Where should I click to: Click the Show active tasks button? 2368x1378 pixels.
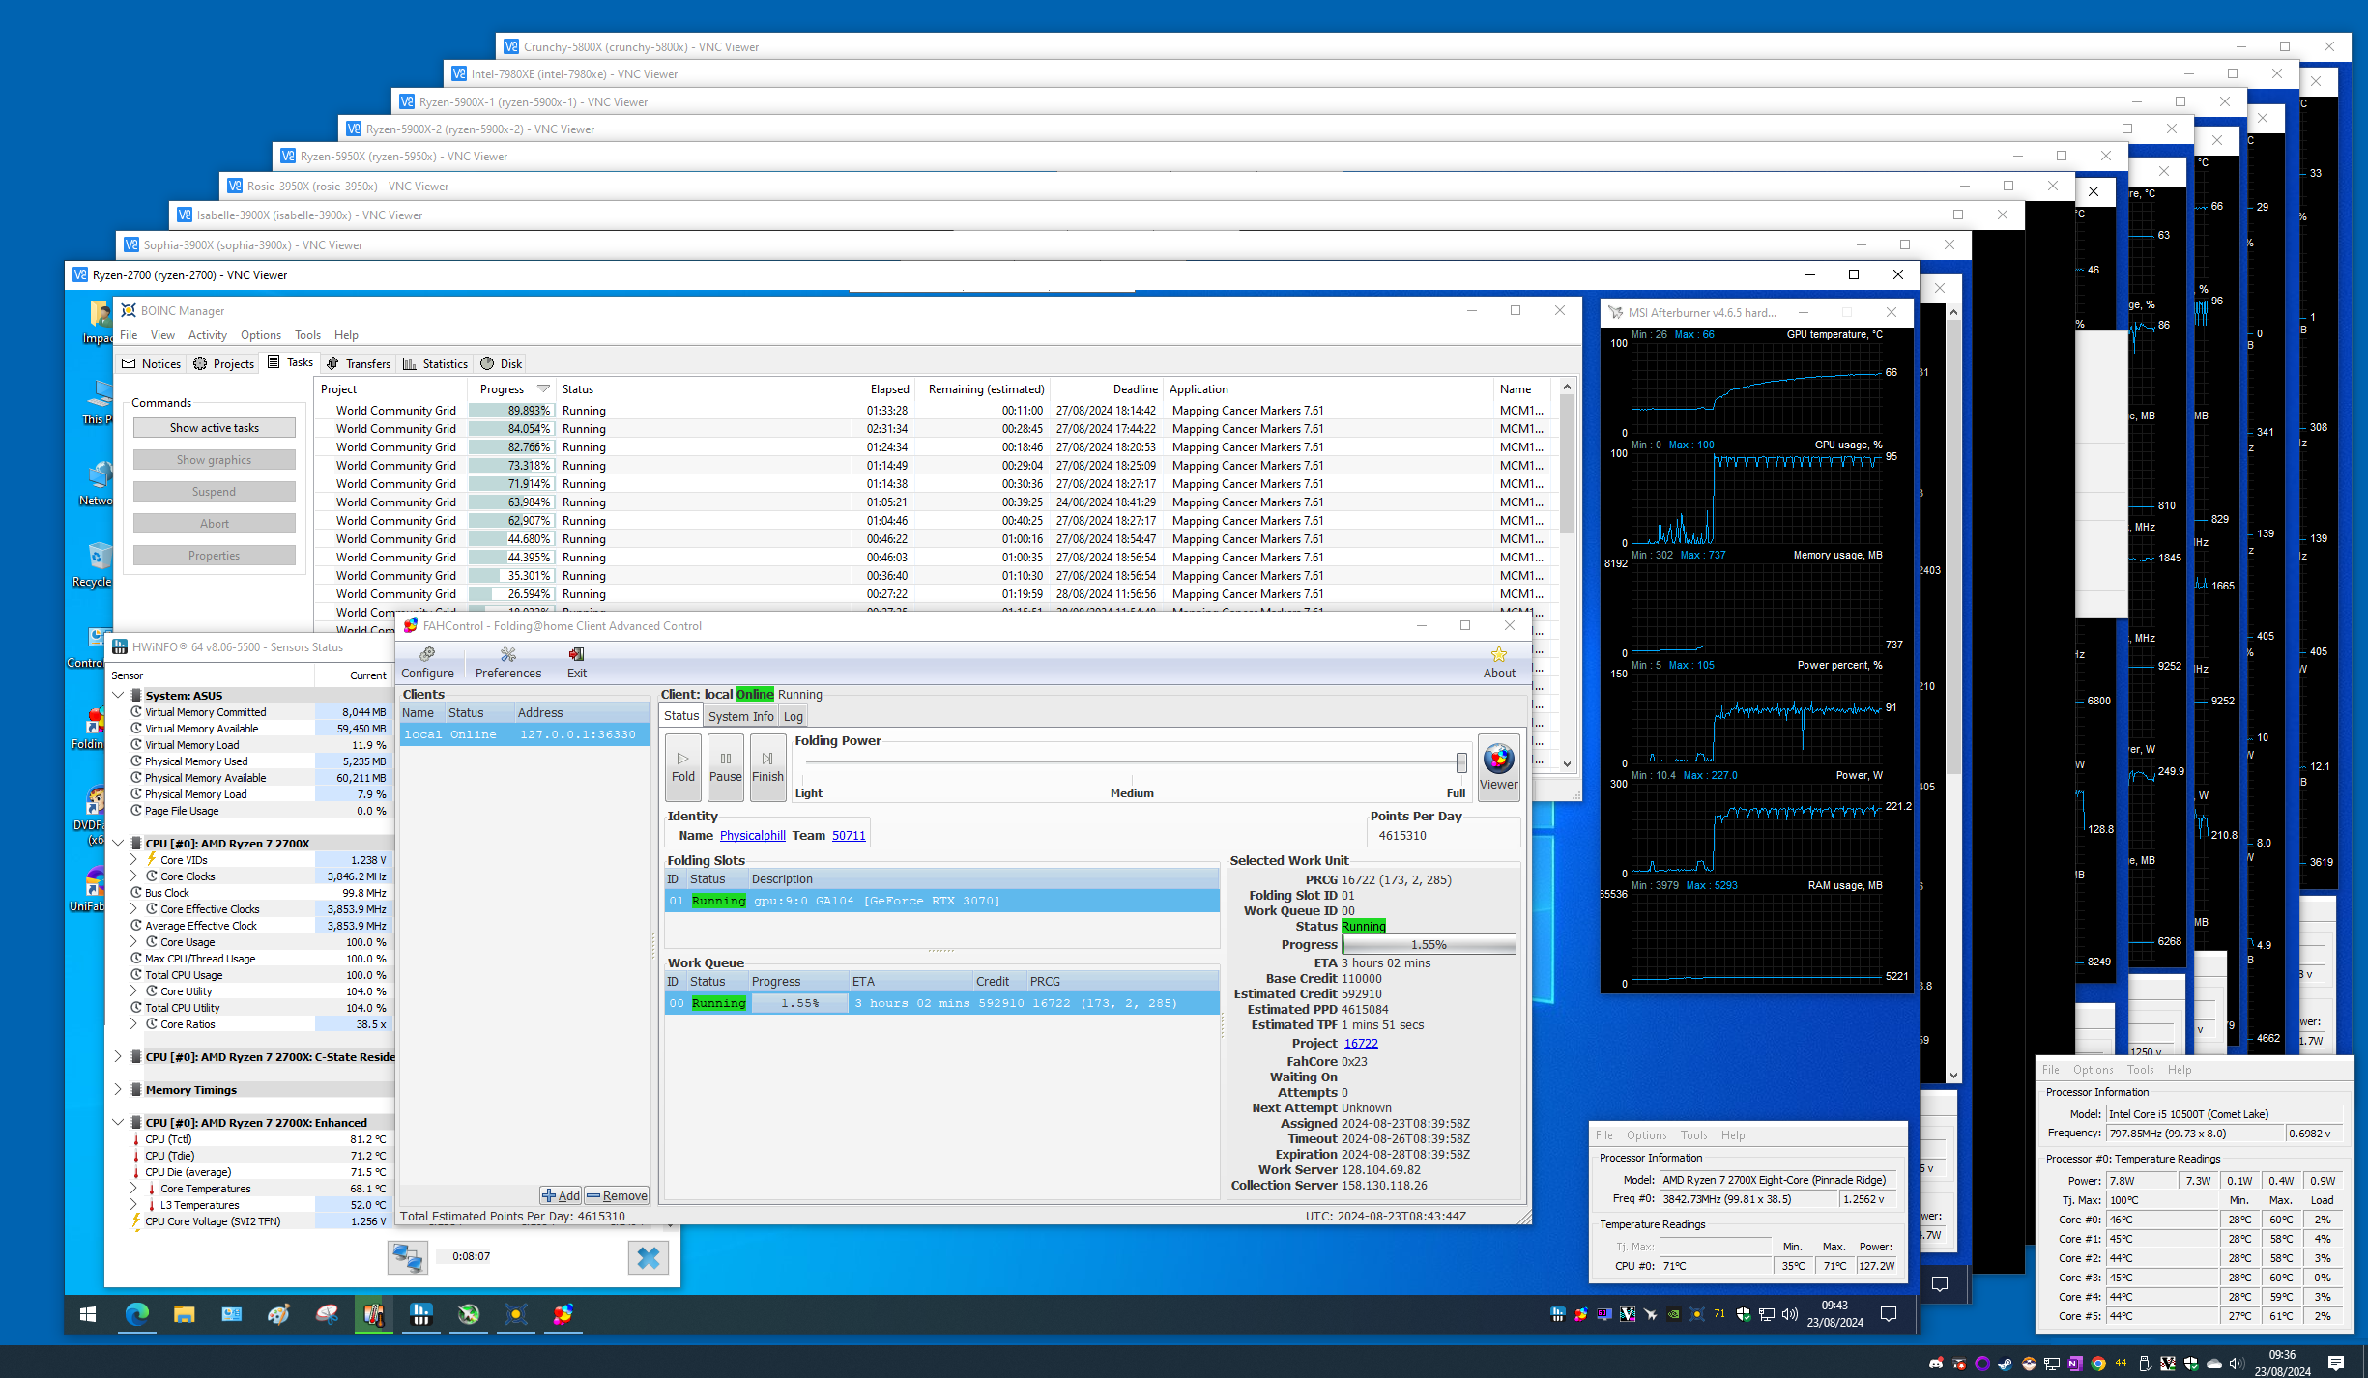[x=215, y=428]
